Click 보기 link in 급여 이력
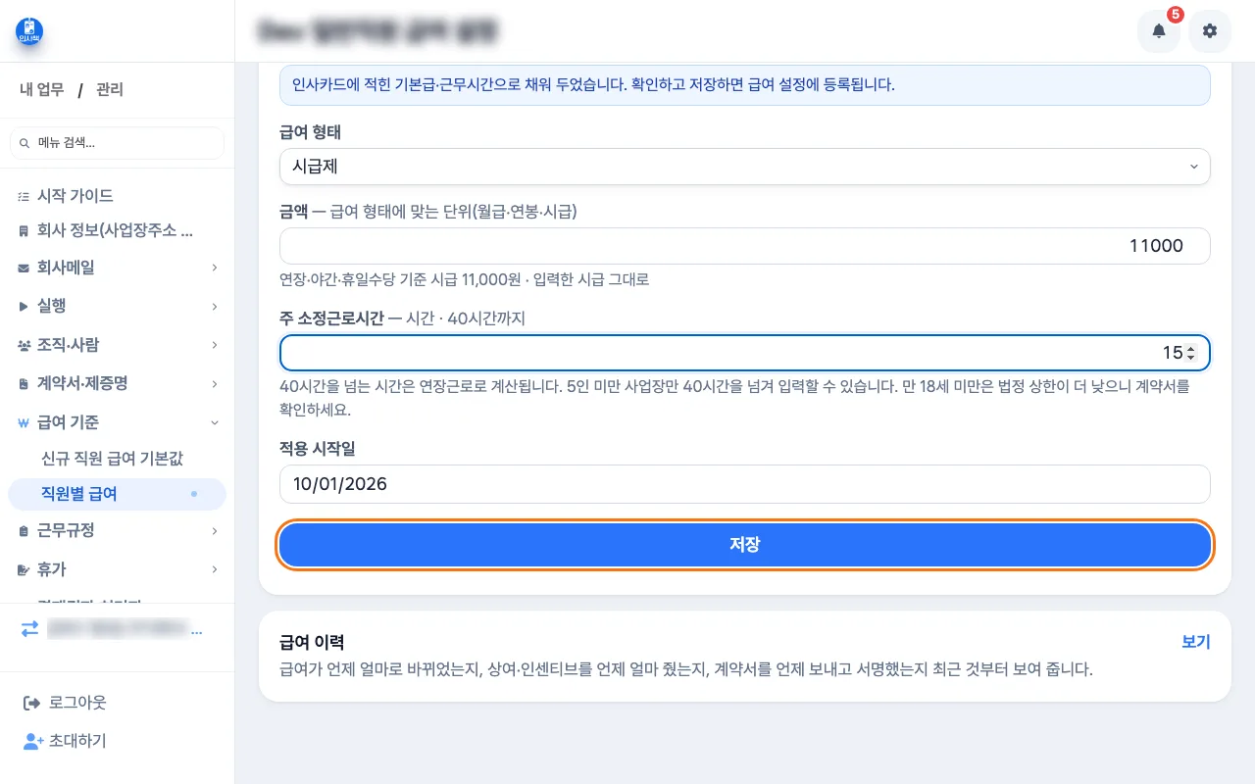1255x784 pixels. click(x=1196, y=642)
